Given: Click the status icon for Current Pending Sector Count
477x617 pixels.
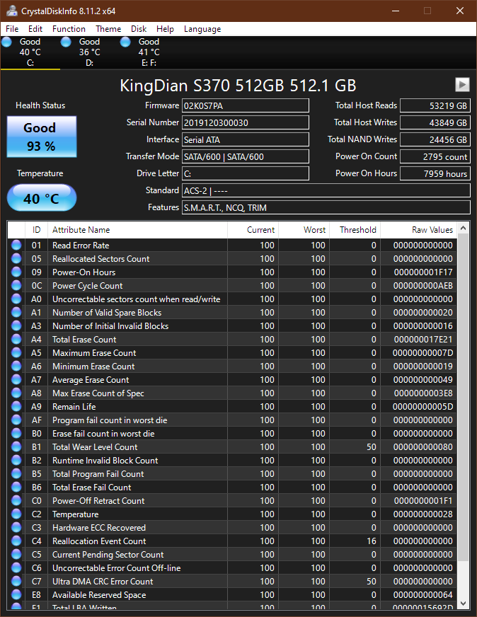Looking at the screenshot, I should 16,555.
